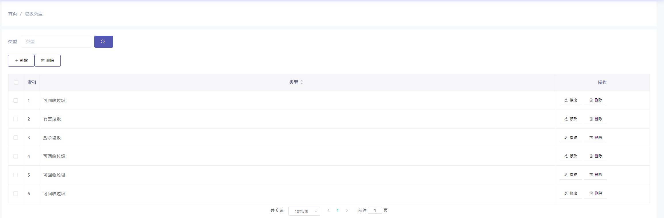664x218 pixels.
Task: Focus the 类型 search input field
Action: (56, 42)
